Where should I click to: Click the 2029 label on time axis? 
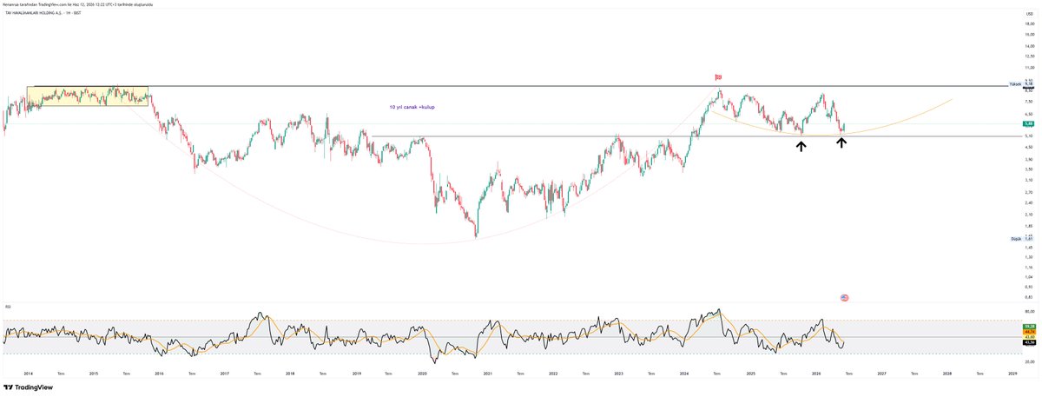click(x=1012, y=374)
